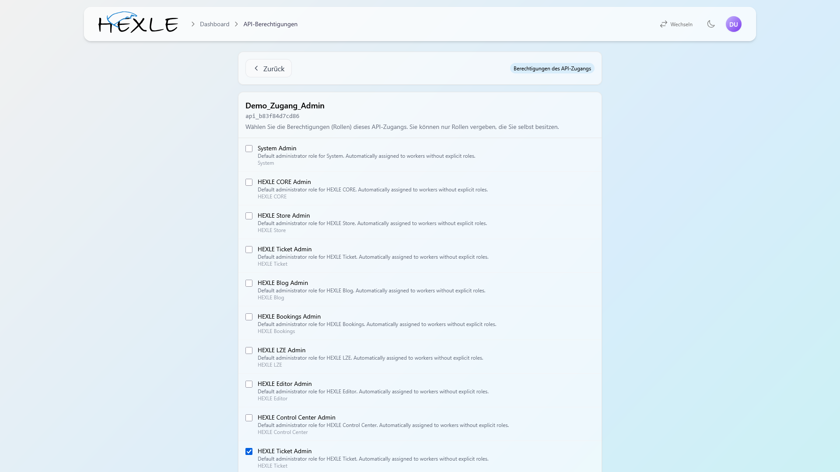Click the HEXLE LZE Admin label
This screenshot has height=472, width=840.
click(x=281, y=350)
